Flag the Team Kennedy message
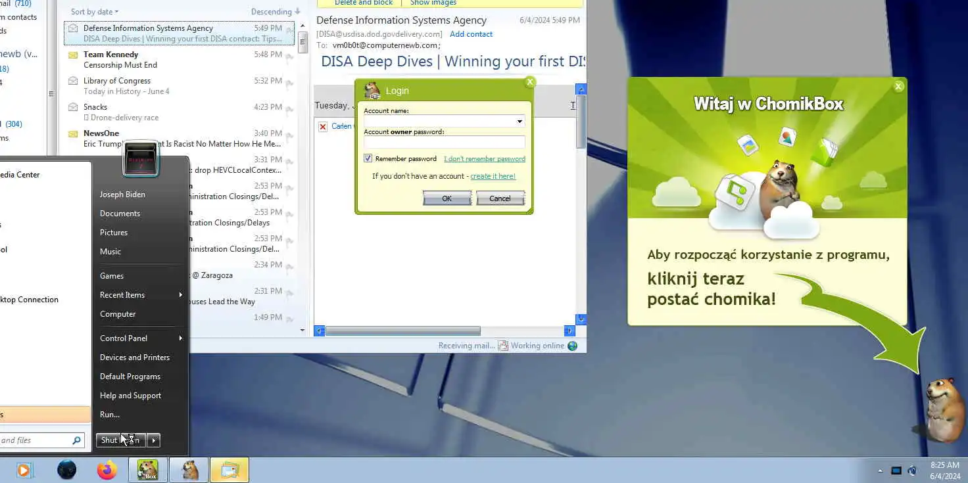Image resolution: width=968 pixels, height=483 pixels. (x=289, y=57)
